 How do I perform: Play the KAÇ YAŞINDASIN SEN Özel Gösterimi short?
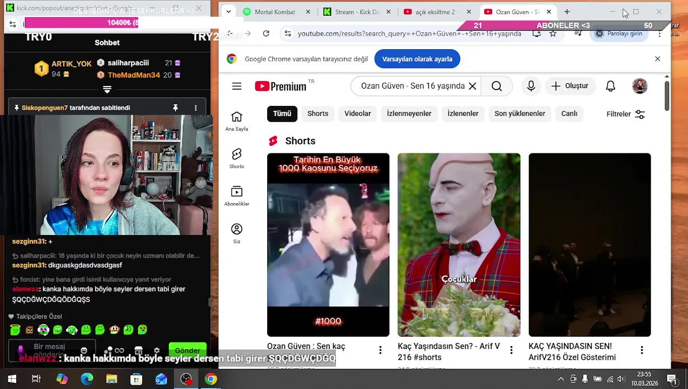(590, 245)
